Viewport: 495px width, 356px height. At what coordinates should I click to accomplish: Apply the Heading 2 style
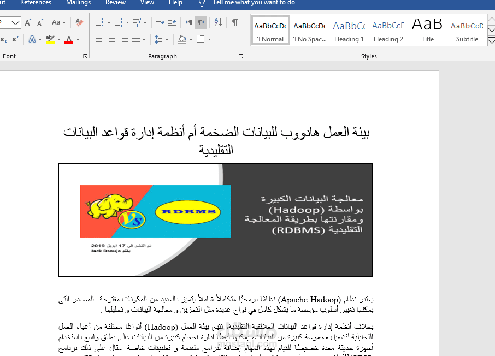click(388, 31)
